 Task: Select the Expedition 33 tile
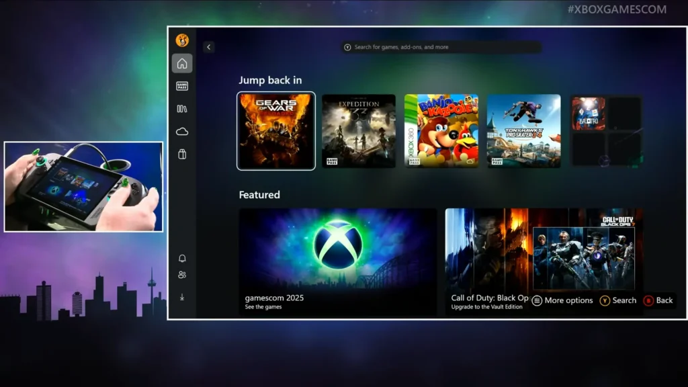359,130
